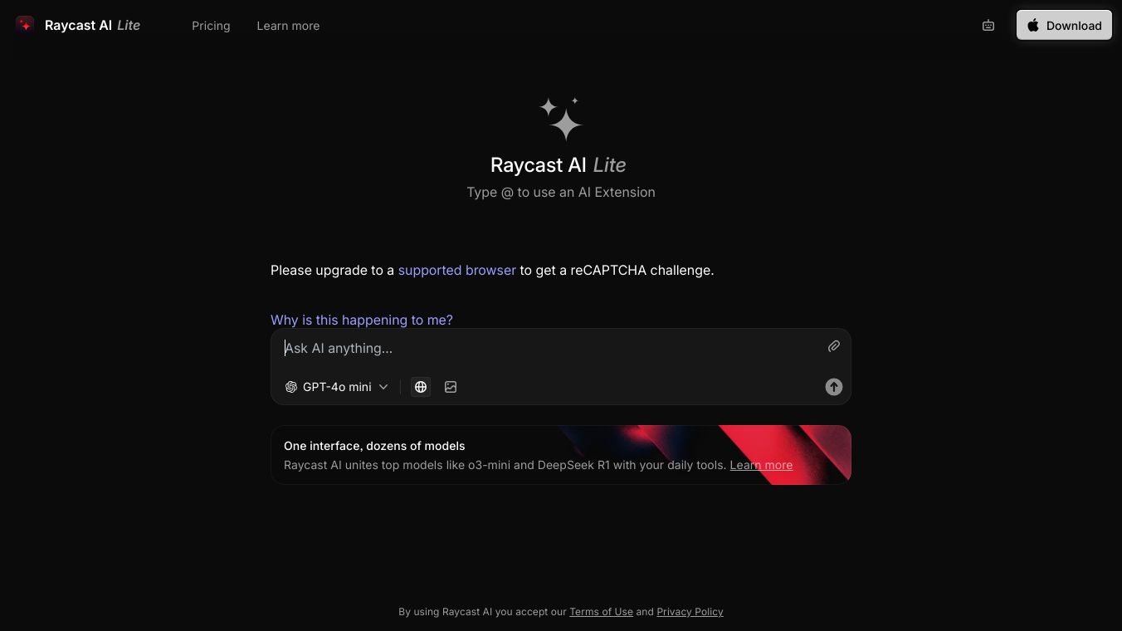Click the attach file paperclip icon
Image resolution: width=1122 pixels, height=631 pixels.
(834, 346)
